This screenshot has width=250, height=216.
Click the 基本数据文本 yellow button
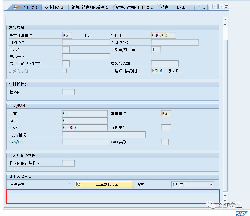pos(104,185)
